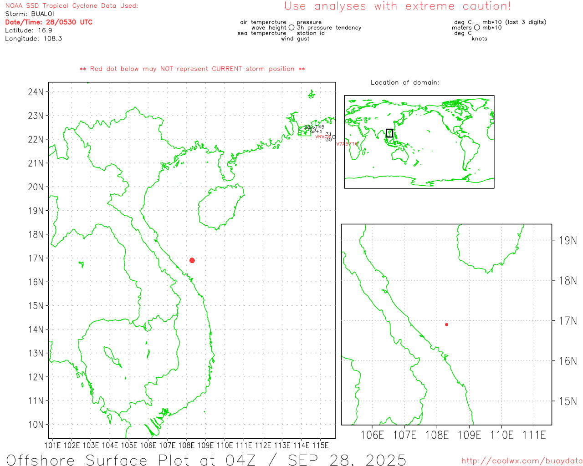Click the 17N latitude label on main map
Viewport: 583px width, 466px height.
[36, 258]
